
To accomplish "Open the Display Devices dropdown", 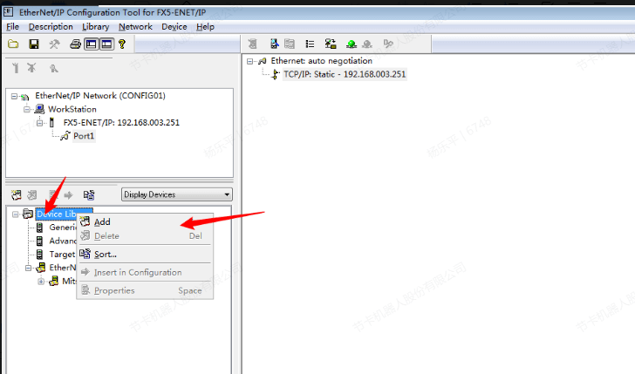I will pos(228,194).
